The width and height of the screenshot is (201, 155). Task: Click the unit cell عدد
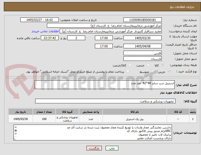(91, 119)
